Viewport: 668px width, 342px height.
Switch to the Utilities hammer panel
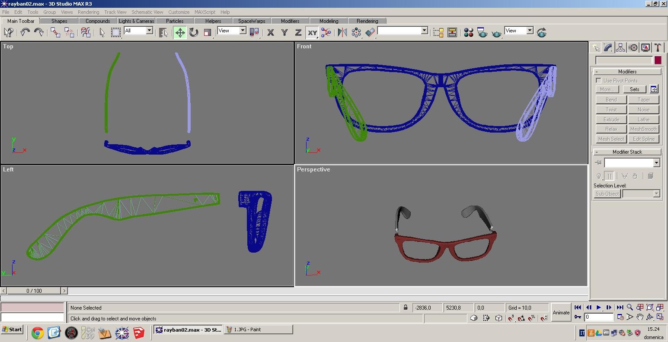[658, 47]
